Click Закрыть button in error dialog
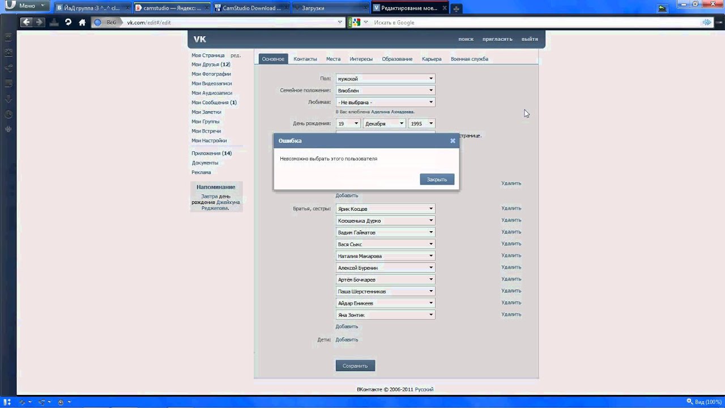The image size is (725, 408). point(437,179)
